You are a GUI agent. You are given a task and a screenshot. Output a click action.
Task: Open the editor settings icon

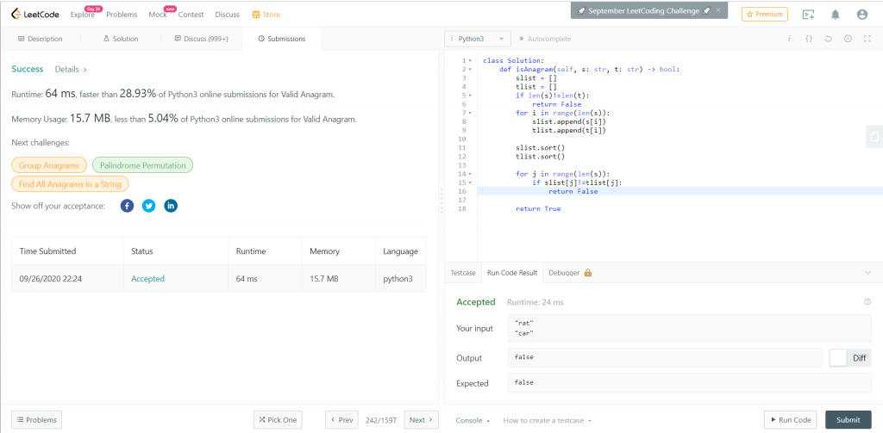(x=848, y=39)
